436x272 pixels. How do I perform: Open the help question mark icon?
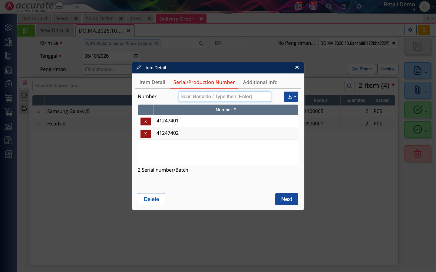click(x=344, y=6)
